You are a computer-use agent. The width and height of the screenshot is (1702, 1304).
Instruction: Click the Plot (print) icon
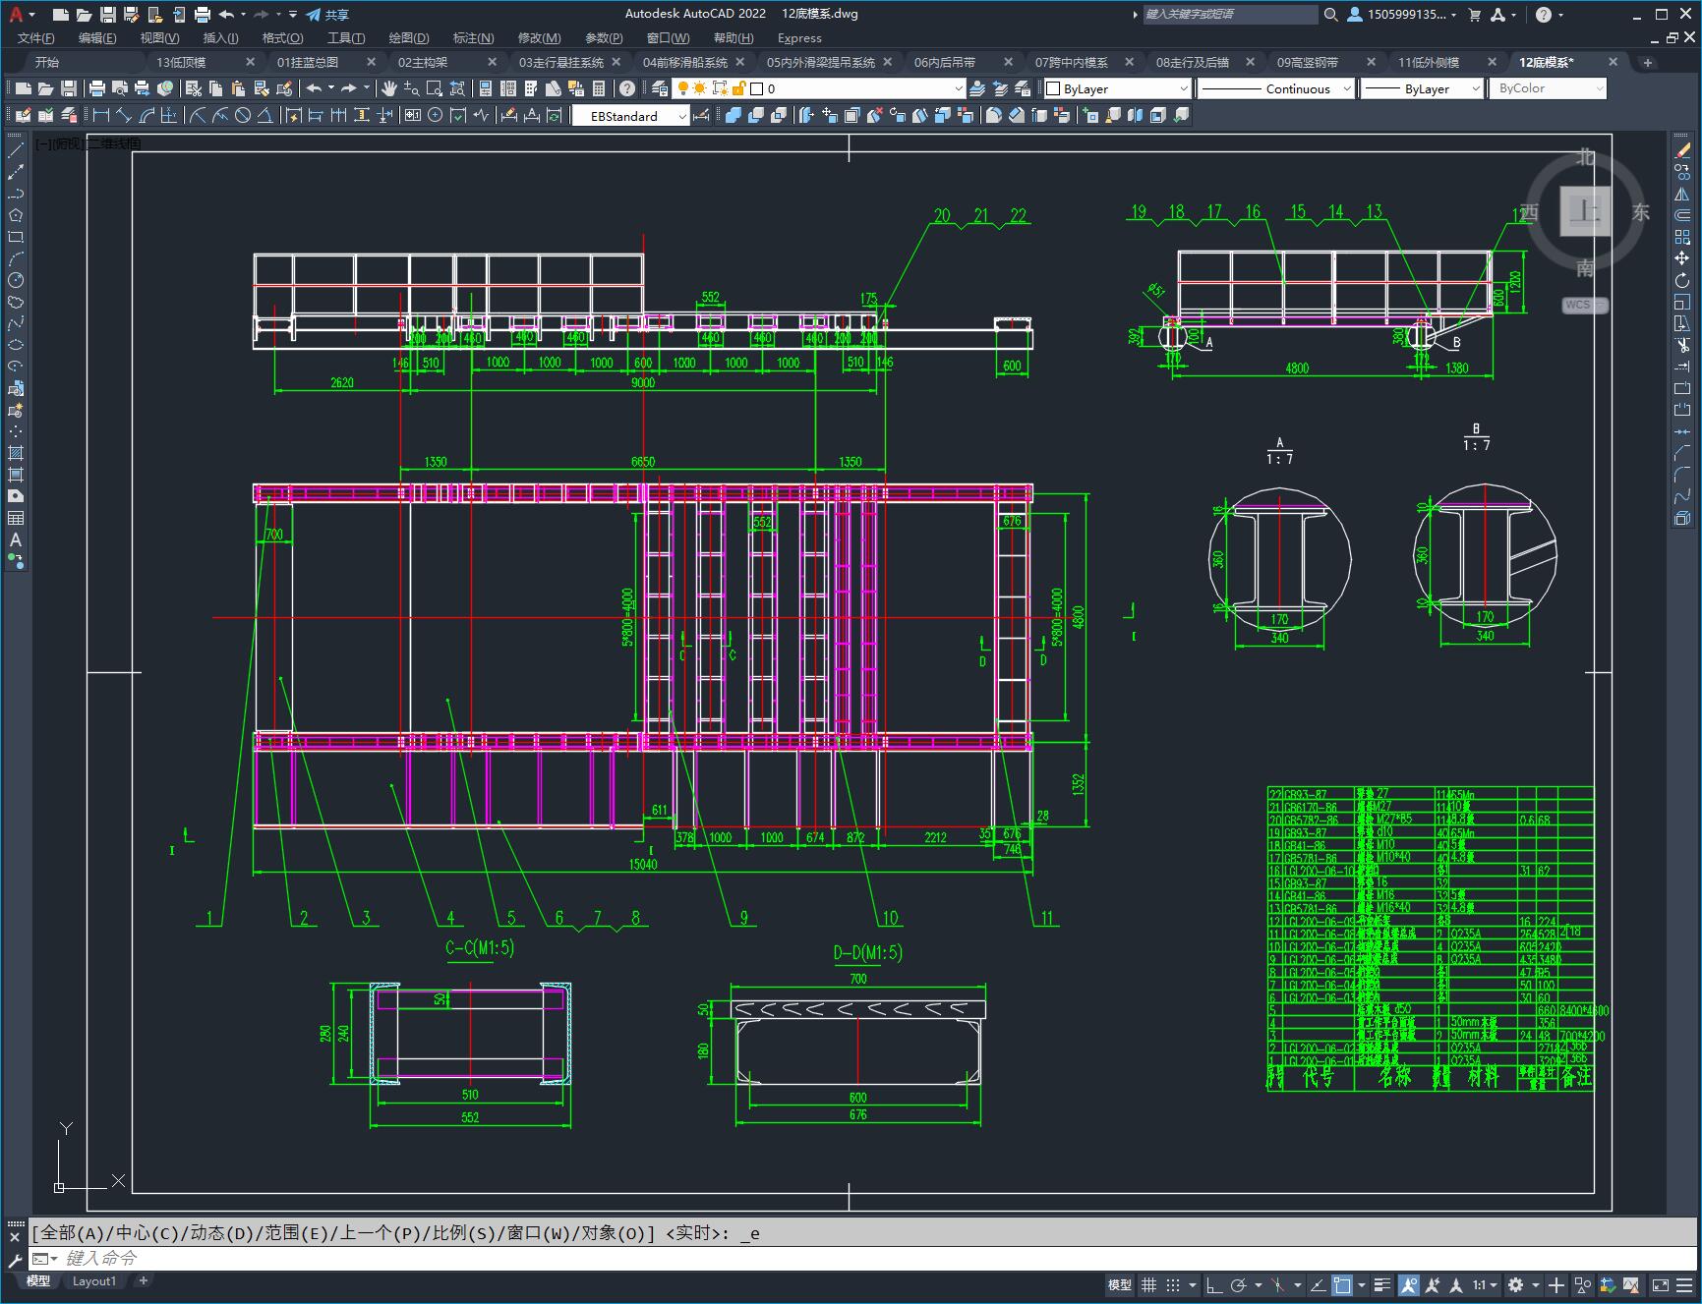[97, 88]
